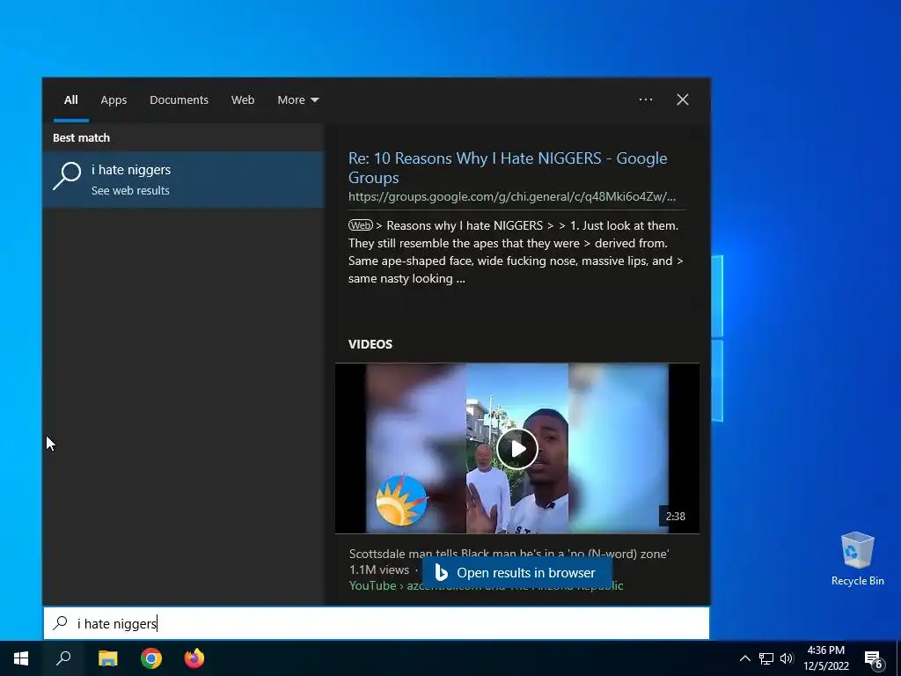Launch Google Chrome from the taskbar
Viewport: 901px width, 676px height.
coord(151,658)
